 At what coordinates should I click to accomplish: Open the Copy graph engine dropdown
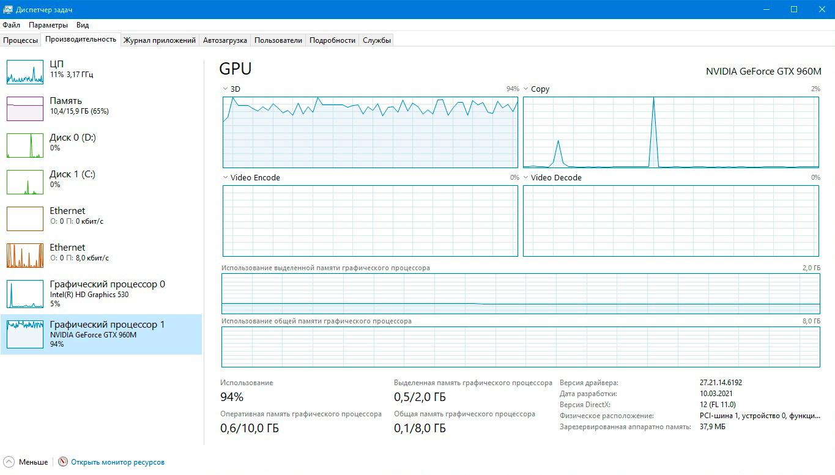click(x=526, y=89)
